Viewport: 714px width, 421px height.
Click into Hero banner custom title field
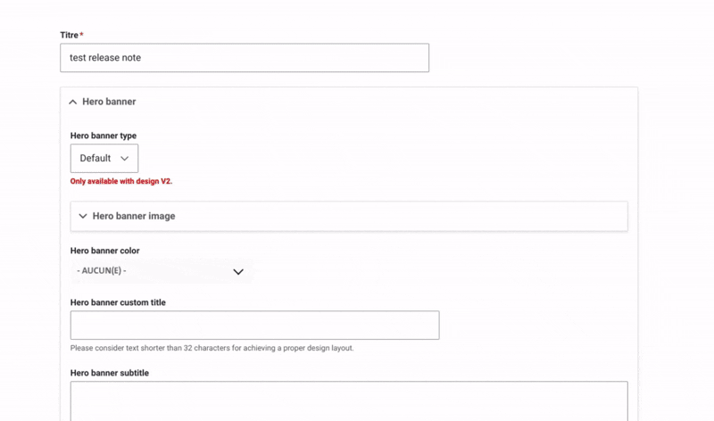click(254, 326)
